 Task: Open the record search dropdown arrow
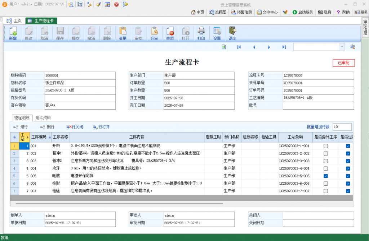point(342,47)
